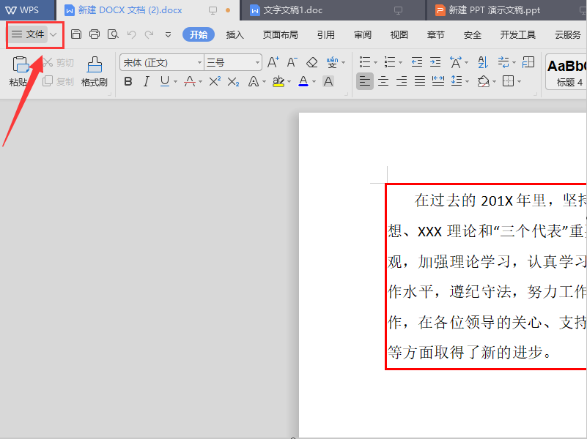Expand quick access toolbar customize arrow

point(168,34)
